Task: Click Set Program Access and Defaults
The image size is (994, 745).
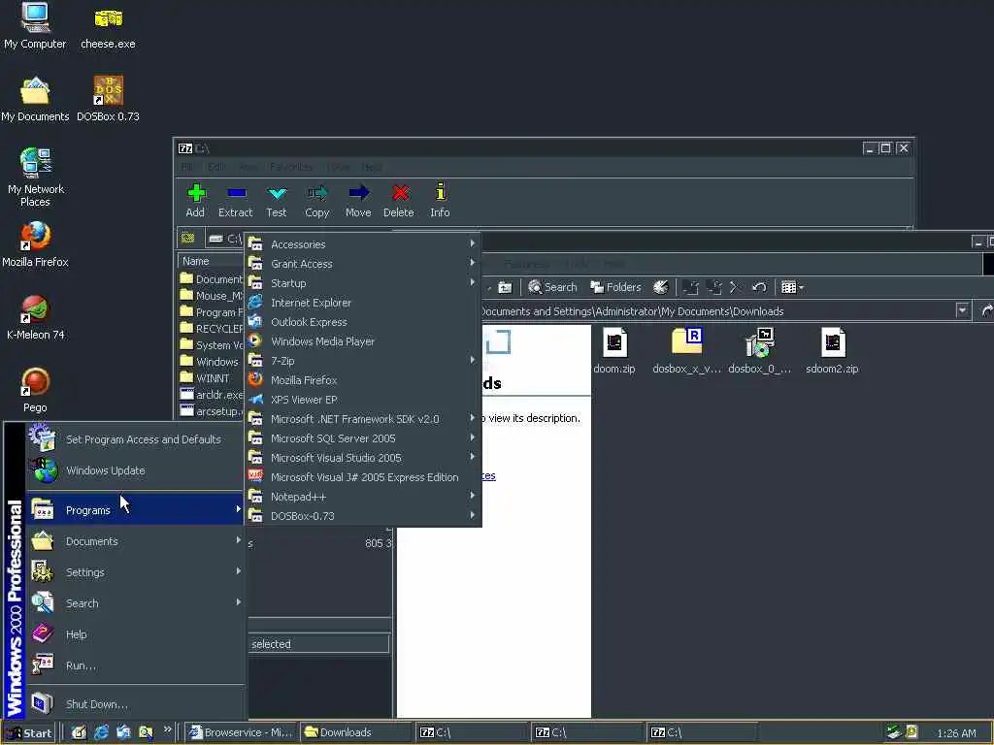Action: (135, 439)
